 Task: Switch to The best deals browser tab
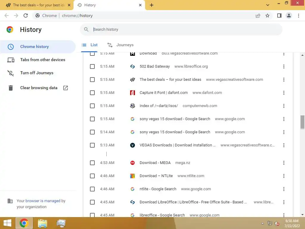point(37,5)
